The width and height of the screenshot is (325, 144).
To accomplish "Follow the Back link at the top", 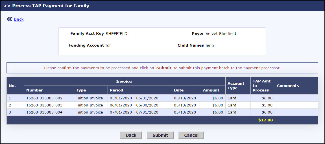I will click(x=19, y=19).
